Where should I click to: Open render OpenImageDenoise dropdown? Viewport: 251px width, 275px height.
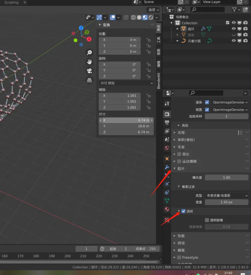[230, 102]
